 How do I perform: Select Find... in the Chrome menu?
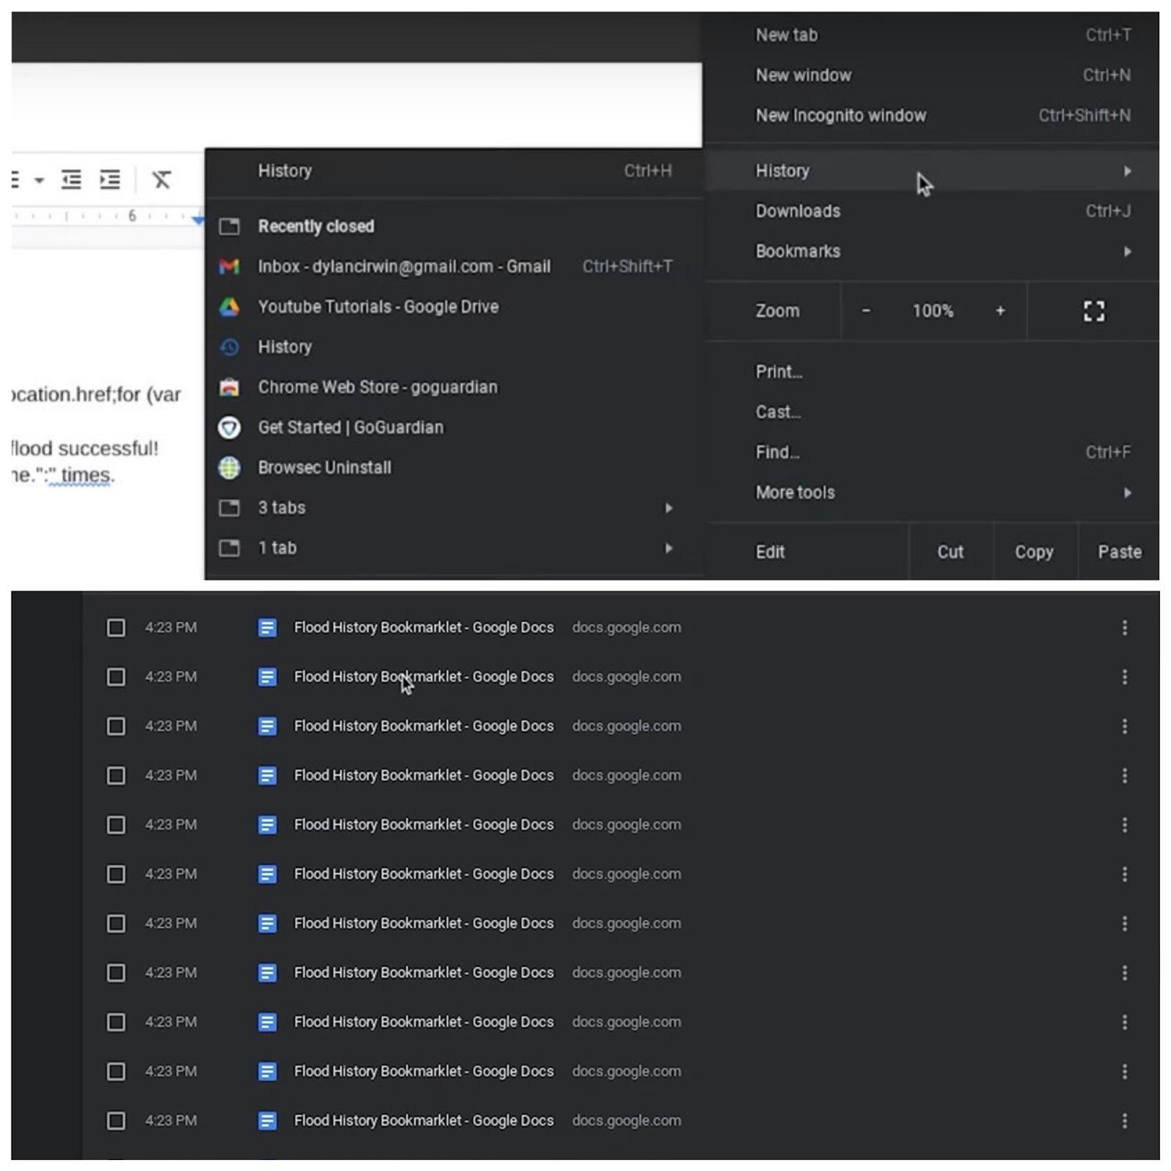932,452
